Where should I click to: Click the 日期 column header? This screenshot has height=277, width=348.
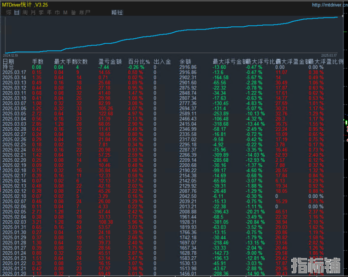pyautogui.click(x=8, y=61)
